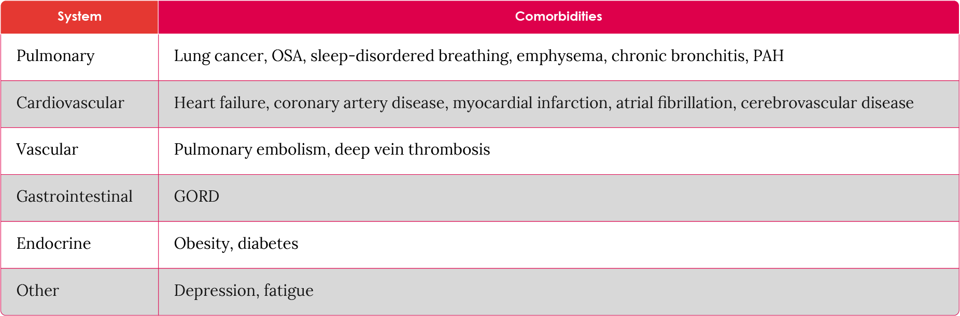Viewport: 960px width, 316px height.
Task: Click the 'Depression, fatigue' text
Action: click(244, 291)
